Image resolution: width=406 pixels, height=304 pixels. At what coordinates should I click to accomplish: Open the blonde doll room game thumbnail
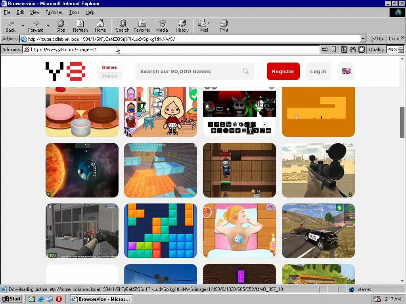pos(161,112)
